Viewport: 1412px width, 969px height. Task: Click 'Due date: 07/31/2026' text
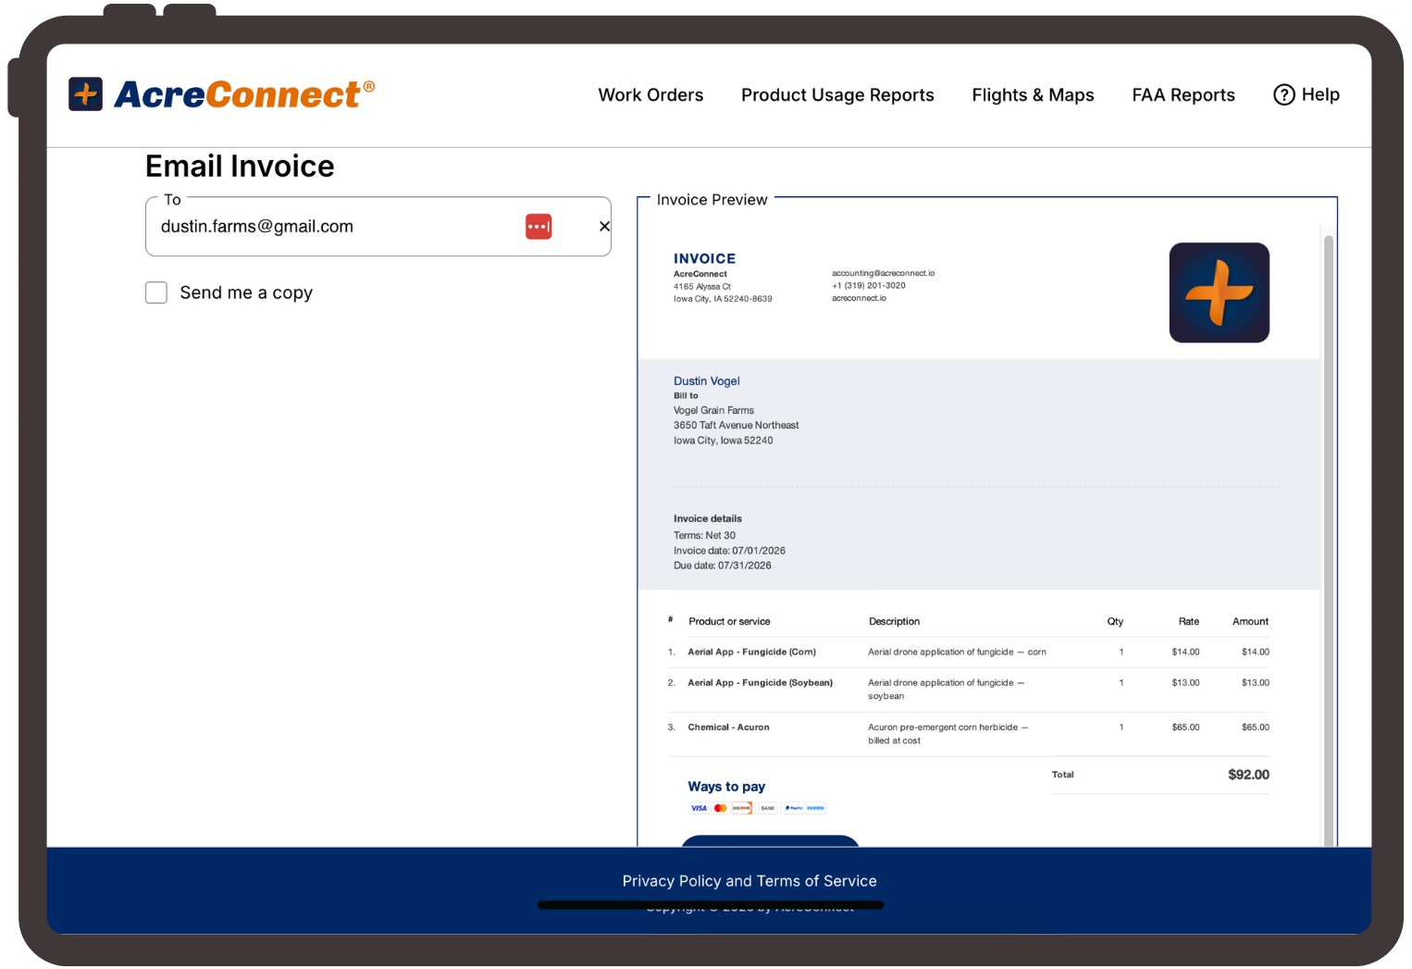coord(722,565)
